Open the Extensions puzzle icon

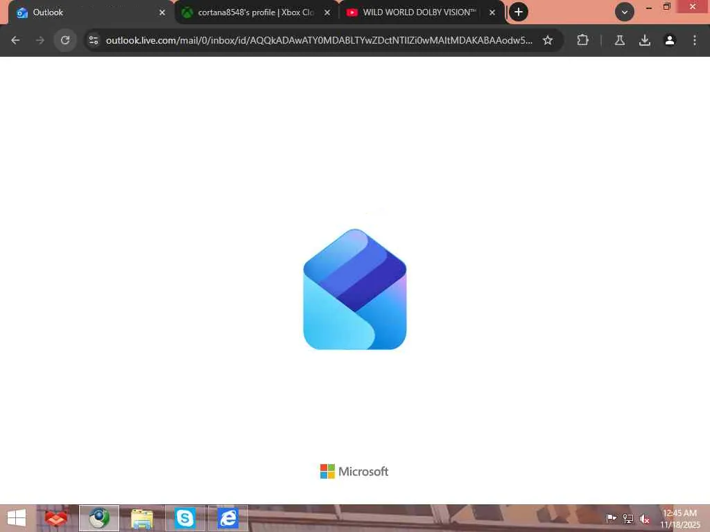pos(582,40)
